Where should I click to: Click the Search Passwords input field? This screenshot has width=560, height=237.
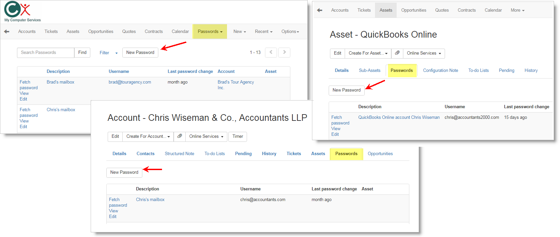(x=46, y=53)
